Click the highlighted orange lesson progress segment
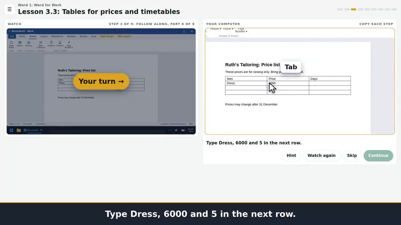 (x=353, y=9)
